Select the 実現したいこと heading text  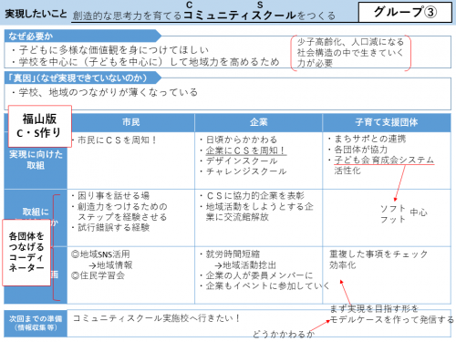click(x=36, y=14)
